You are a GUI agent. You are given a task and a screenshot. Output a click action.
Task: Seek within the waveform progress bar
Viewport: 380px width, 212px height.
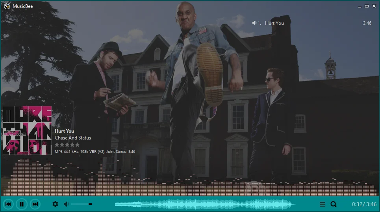pos(205,204)
